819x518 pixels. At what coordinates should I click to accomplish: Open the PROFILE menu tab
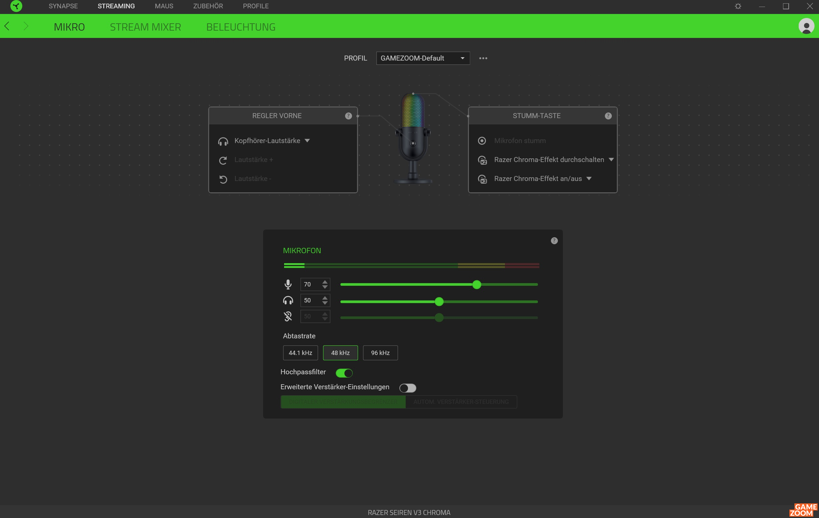tap(256, 6)
